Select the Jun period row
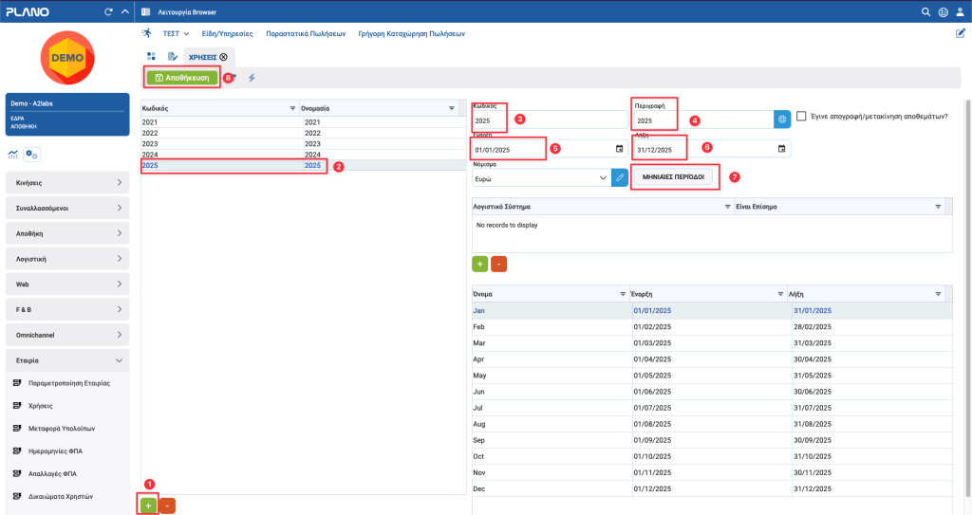 (x=712, y=392)
